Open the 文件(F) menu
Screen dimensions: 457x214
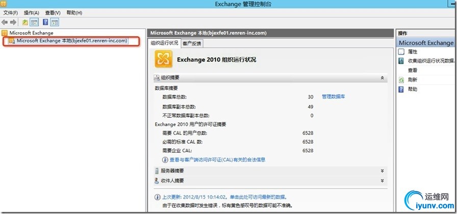pyautogui.click(x=11, y=13)
